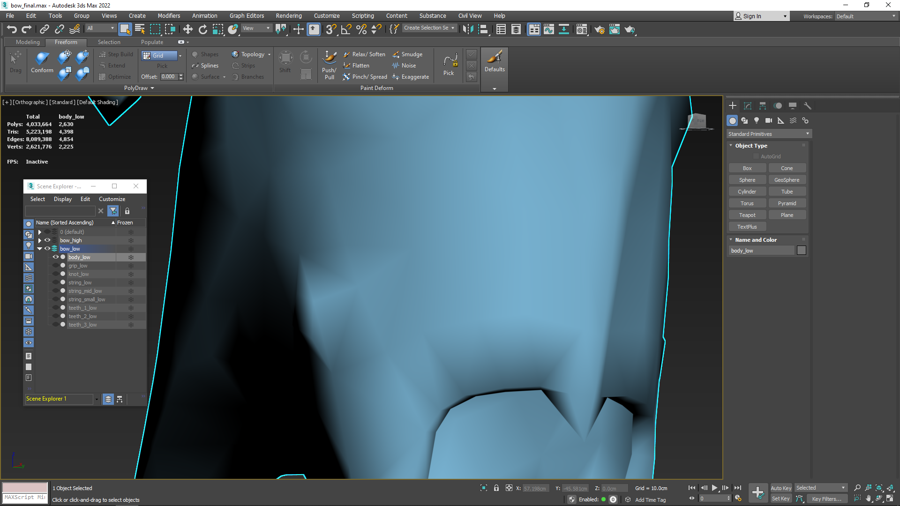900x506 pixels.
Task: Open the Utilities panel wrench icon
Action: (x=808, y=106)
